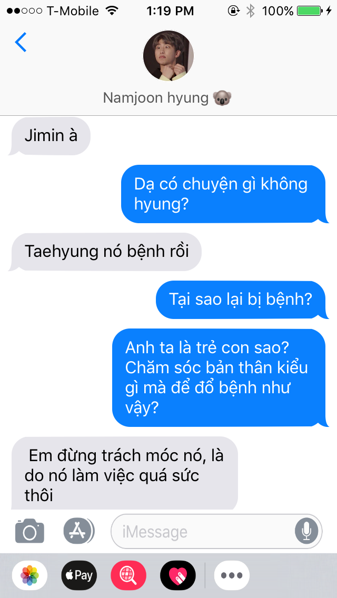Image resolution: width=337 pixels, height=598 pixels.
Task: Tap the blue back chevron
Action: [21, 42]
